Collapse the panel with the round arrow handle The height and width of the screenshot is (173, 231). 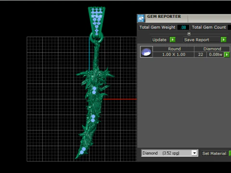coord(189,34)
